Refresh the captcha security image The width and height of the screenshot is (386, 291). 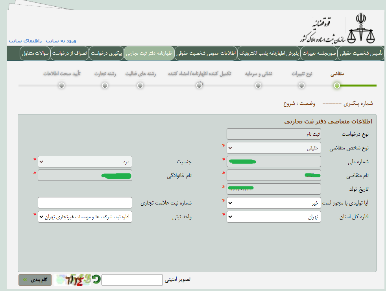point(96,280)
